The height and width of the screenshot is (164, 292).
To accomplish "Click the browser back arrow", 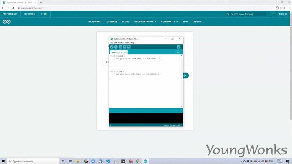I will point(3,8).
